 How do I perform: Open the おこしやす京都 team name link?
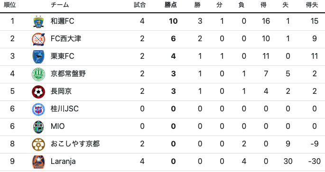[75, 144]
